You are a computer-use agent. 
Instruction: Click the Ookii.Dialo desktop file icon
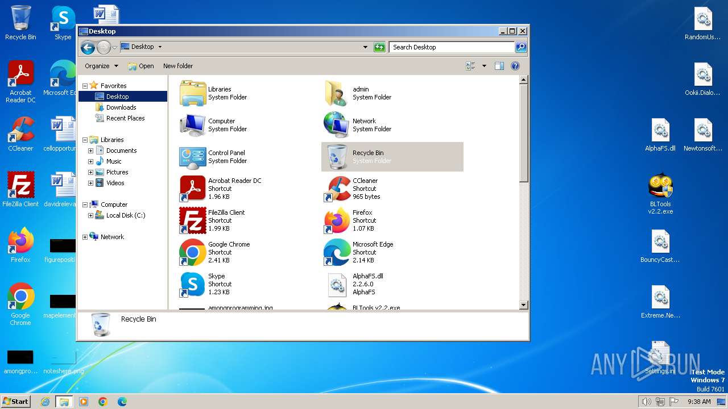pyautogui.click(x=703, y=80)
